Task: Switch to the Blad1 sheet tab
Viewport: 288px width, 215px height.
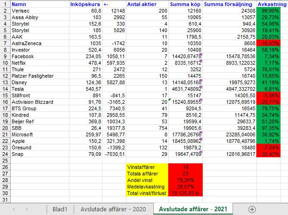Action: (x=60, y=209)
